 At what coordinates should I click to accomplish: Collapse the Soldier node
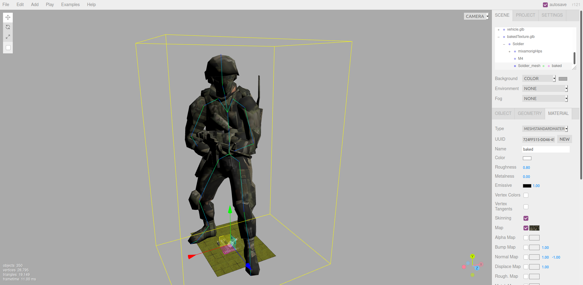coord(504,44)
